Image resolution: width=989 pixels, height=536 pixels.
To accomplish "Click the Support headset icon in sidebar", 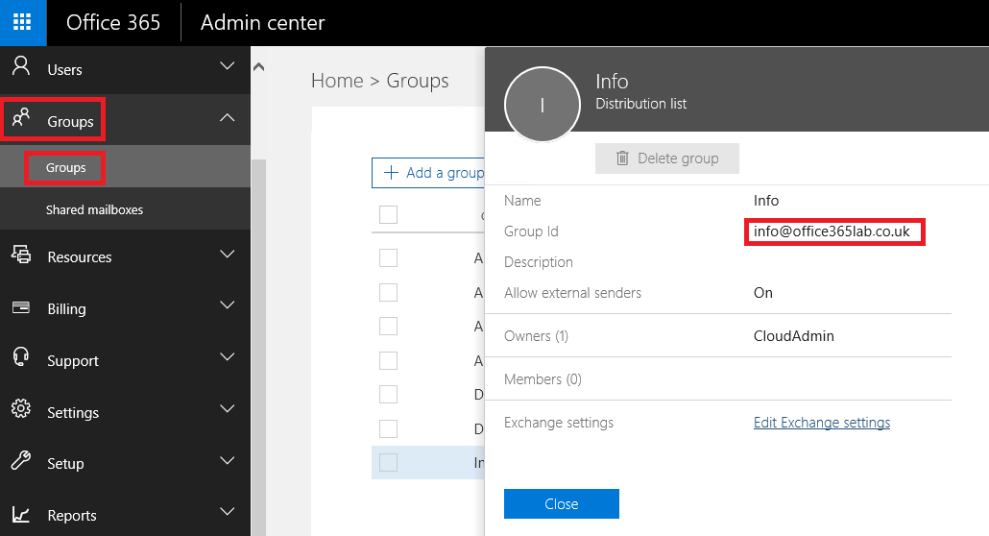I will point(21,356).
